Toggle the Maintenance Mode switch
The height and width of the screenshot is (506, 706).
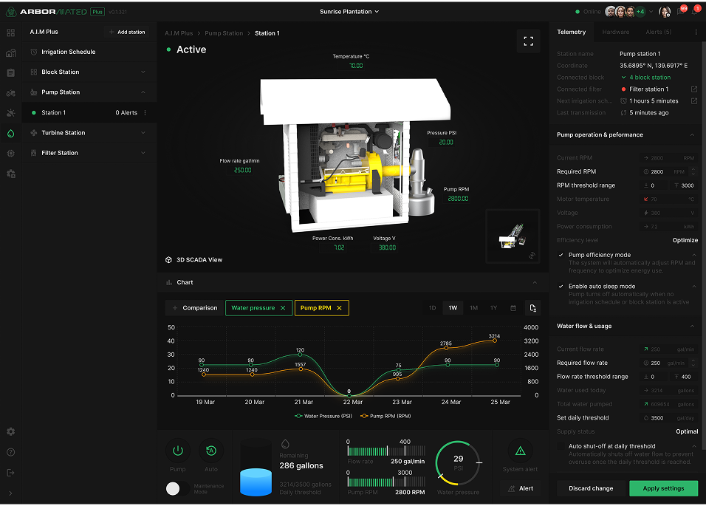point(177,488)
